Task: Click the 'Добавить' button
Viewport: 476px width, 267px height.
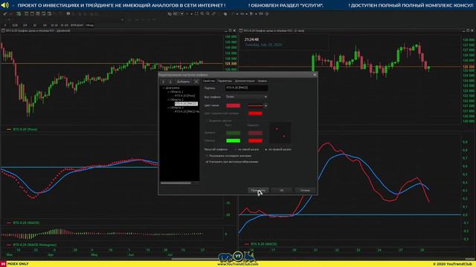Action: [183, 82]
